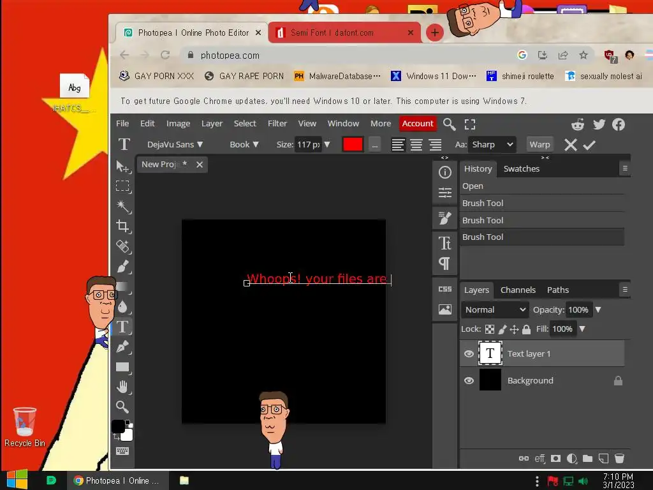Align text left

point(398,145)
